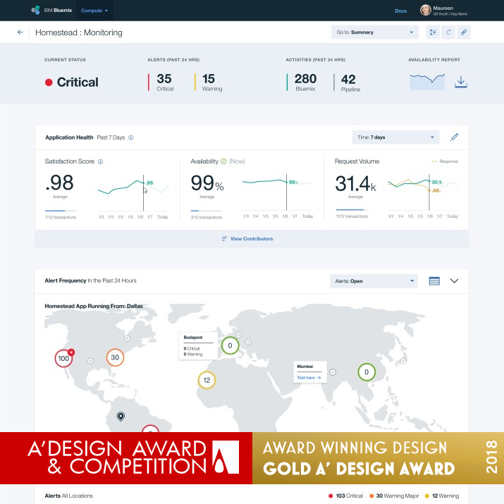Click the copy link icon
This screenshot has width=504, height=504.
[463, 32]
